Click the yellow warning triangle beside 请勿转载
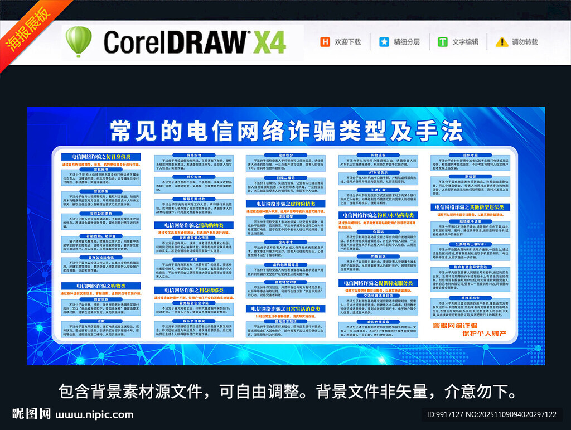The width and height of the screenshot is (571, 430). click(502, 42)
